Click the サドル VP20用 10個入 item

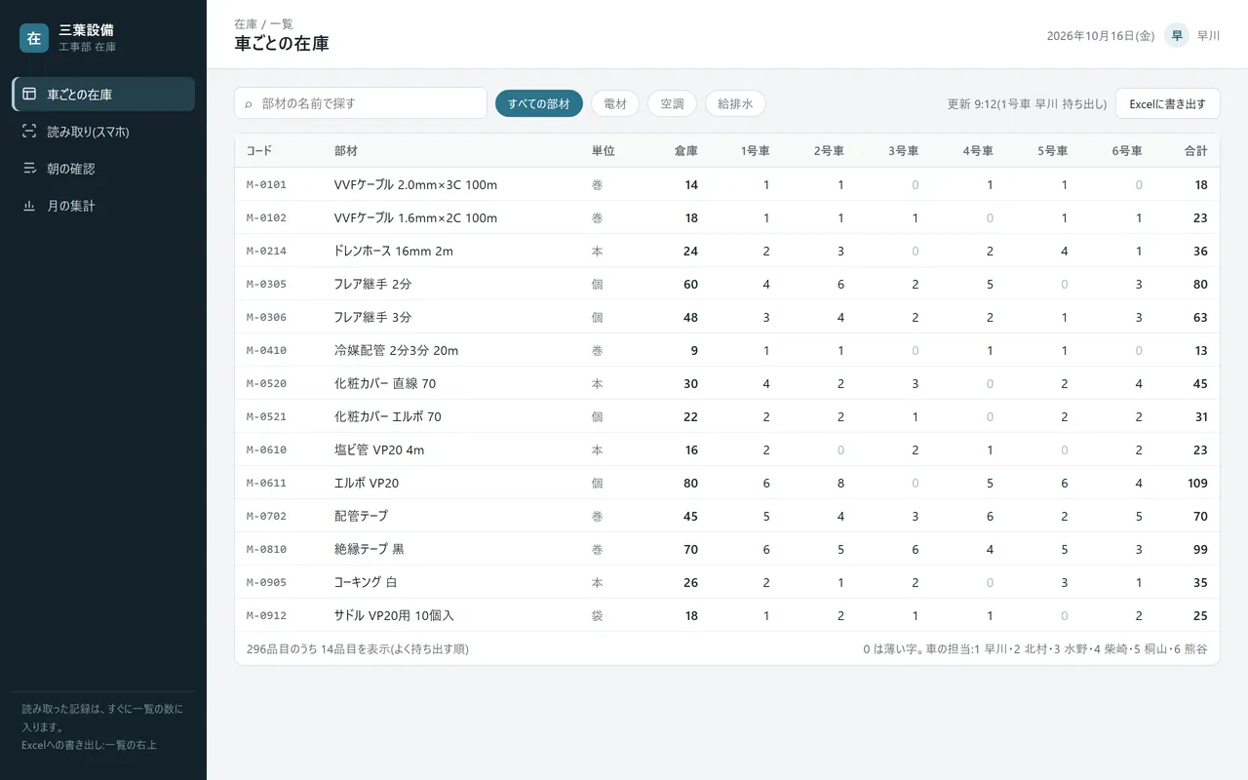[394, 615]
